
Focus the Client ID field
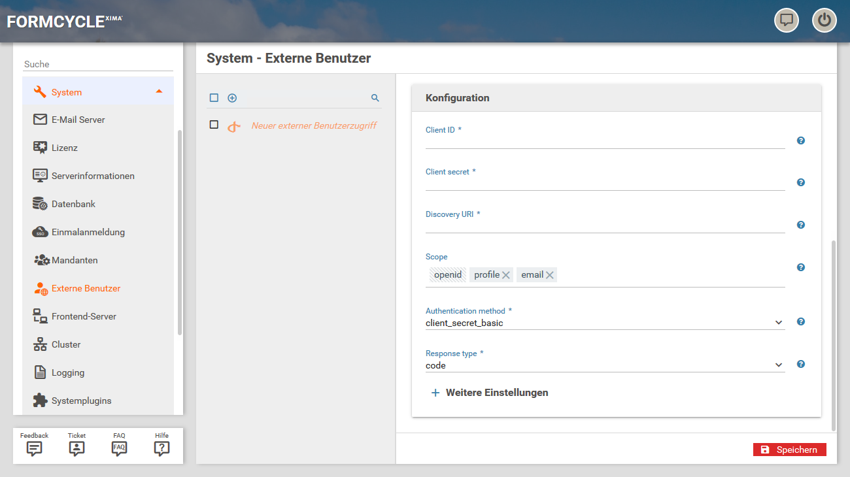tap(605, 142)
